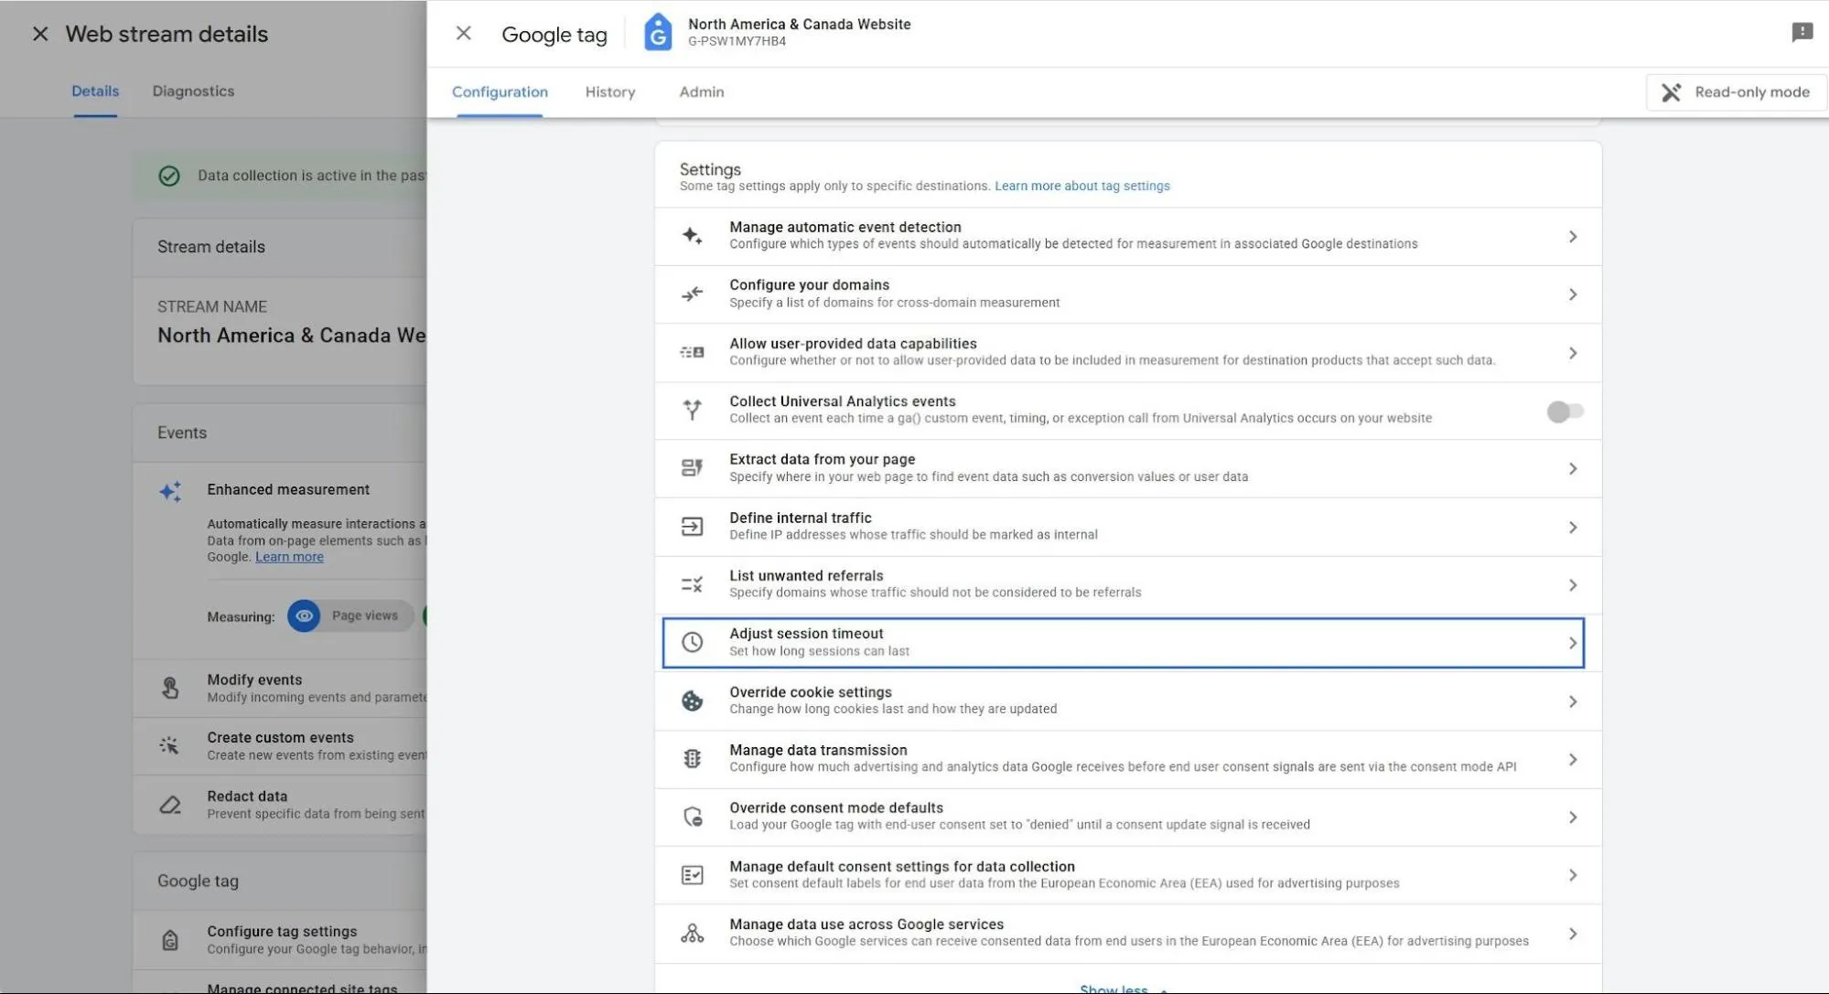Expand Configure your domains chevron
Image resolution: width=1829 pixels, height=994 pixels.
coord(1573,294)
